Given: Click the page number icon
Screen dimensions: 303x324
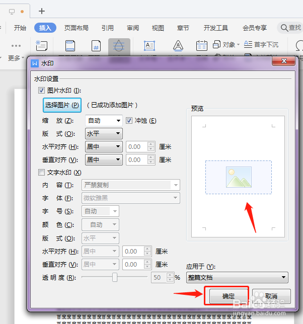Looking at the screenshot, I should coord(96,46).
